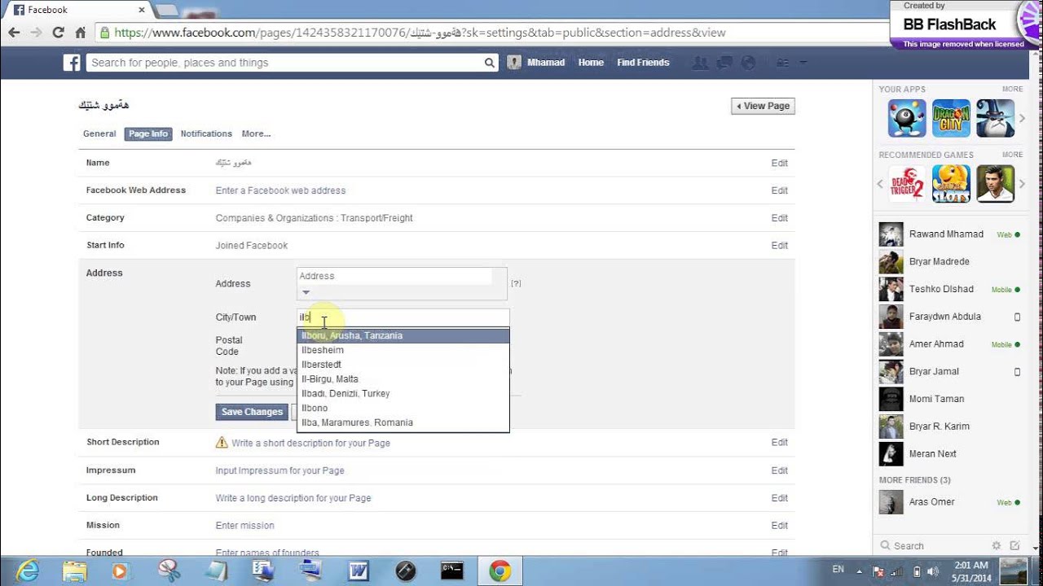
Task: Click the browser forward arrow
Action: coord(36,33)
